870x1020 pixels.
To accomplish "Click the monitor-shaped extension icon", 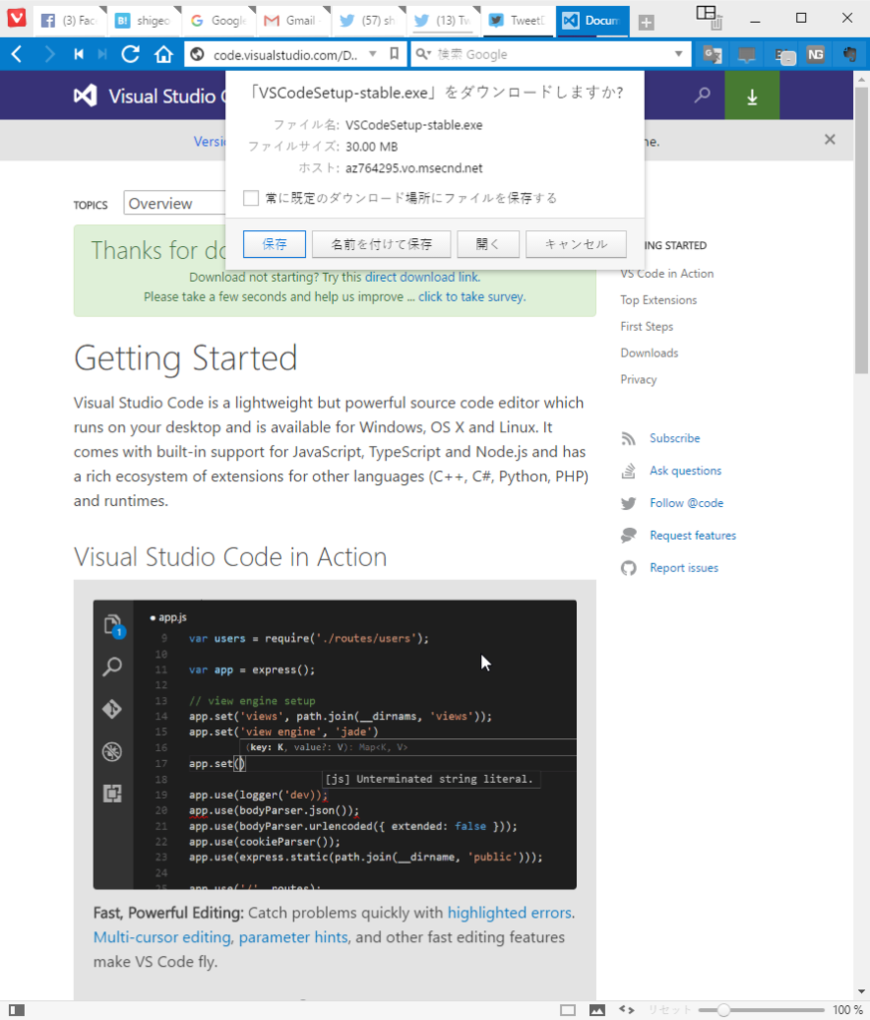I will coord(746,55).
